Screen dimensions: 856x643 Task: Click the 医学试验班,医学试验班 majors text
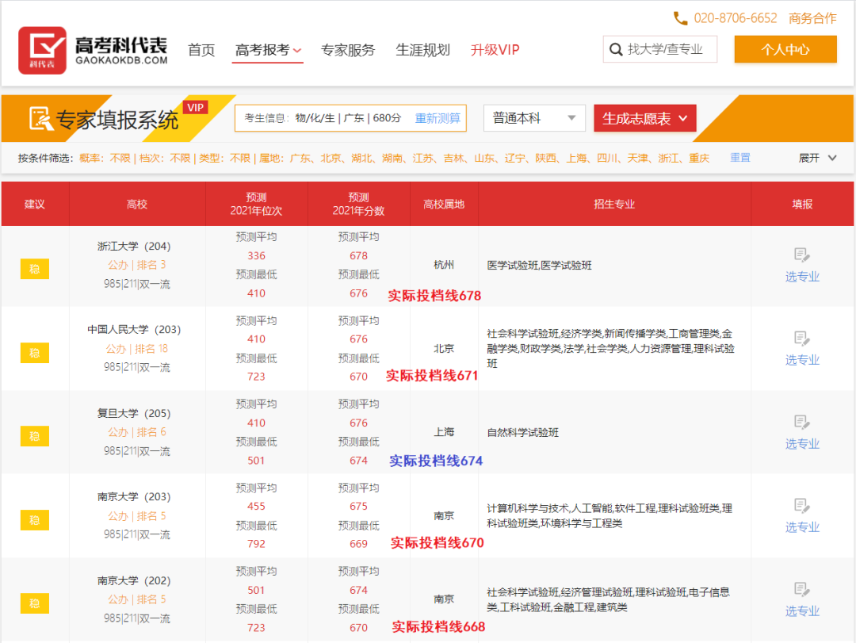tap(539, 266)
